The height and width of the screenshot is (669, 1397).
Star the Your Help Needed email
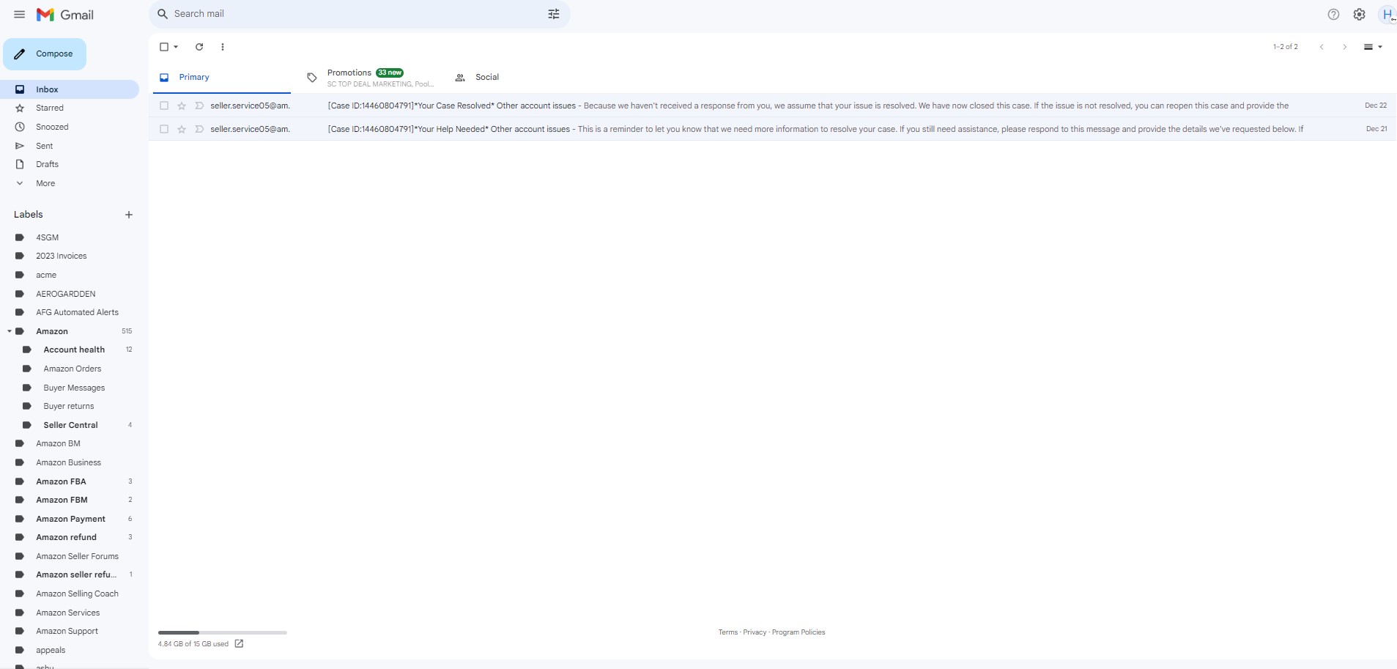tap(182, 129)
